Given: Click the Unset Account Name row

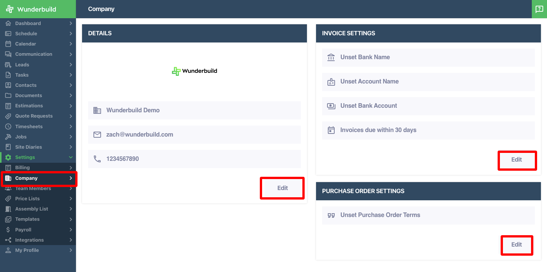Looking at the screenshot, I should tap(428, 82).
